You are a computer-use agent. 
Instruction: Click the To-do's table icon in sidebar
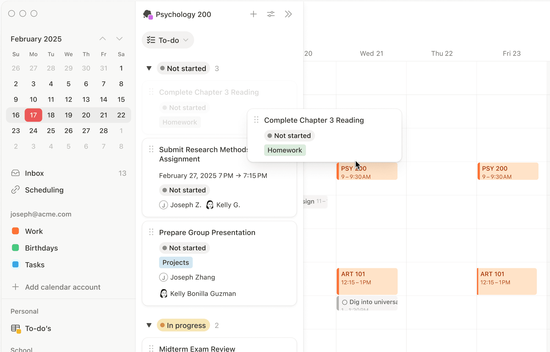tap(16, 328)
